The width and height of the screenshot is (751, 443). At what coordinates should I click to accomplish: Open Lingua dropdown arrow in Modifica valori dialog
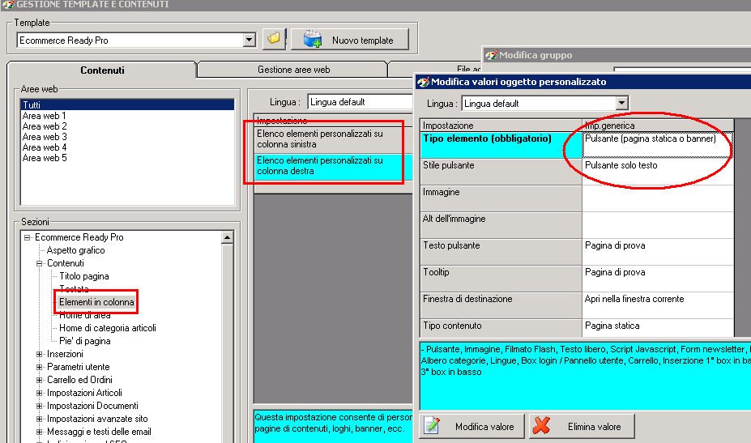pos(621,103)
